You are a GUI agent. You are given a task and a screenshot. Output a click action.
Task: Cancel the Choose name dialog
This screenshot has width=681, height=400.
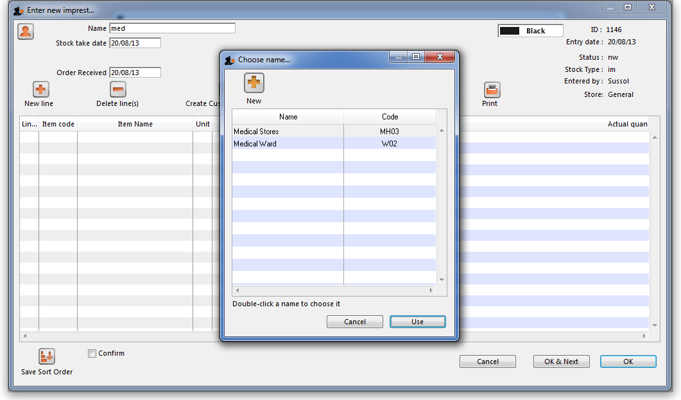tap(354, 322)
